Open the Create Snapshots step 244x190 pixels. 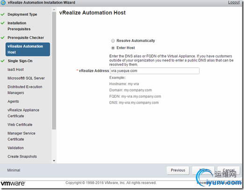coord(22,156)
